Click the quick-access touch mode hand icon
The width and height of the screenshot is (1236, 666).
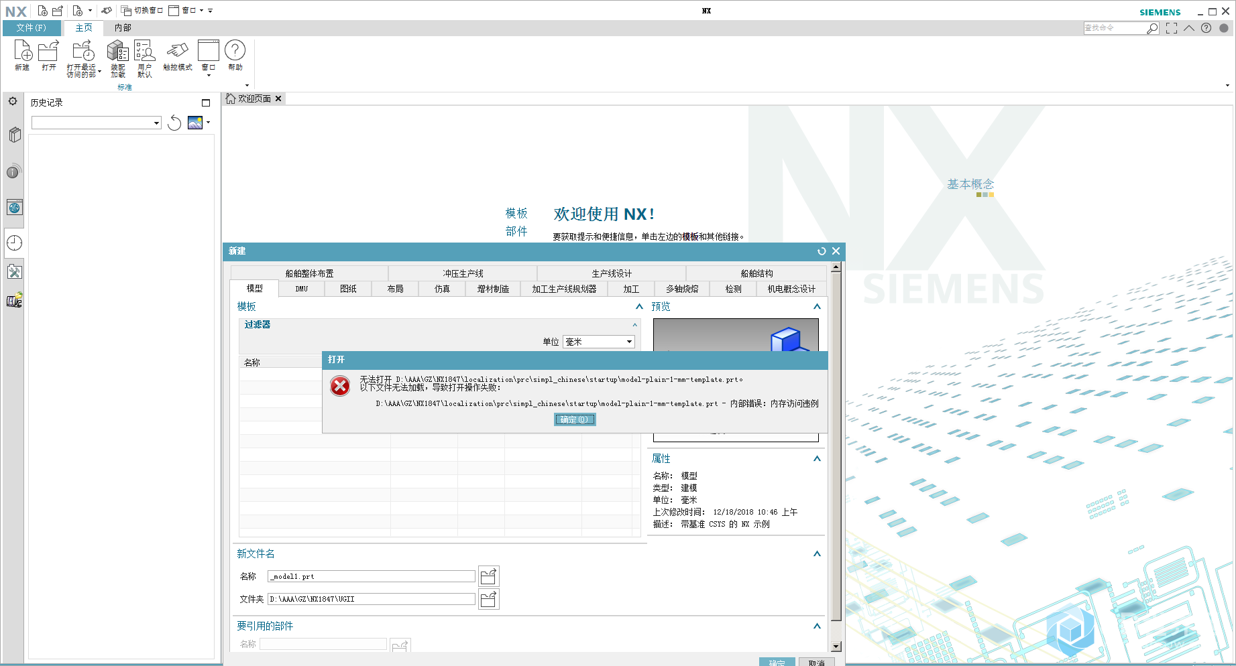(107, 11)
